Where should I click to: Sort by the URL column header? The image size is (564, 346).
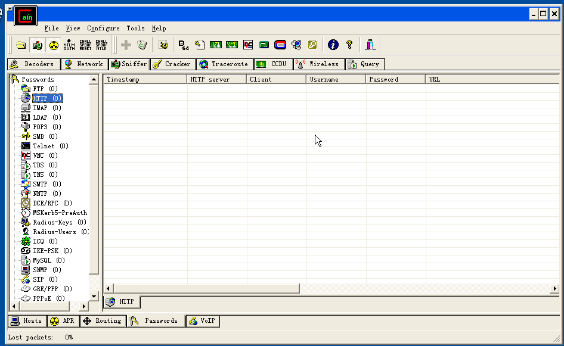[x=492, y=79]
